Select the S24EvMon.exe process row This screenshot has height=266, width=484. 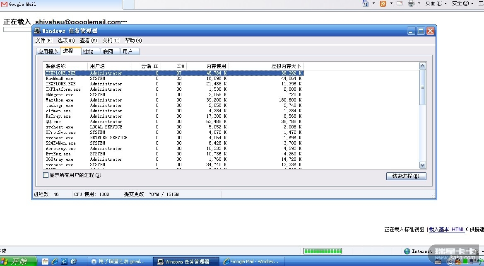(x=174, y=143)
